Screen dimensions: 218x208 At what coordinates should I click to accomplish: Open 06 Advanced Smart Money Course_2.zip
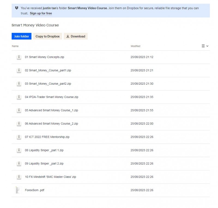pyautogui.click(x=52, y=124)
